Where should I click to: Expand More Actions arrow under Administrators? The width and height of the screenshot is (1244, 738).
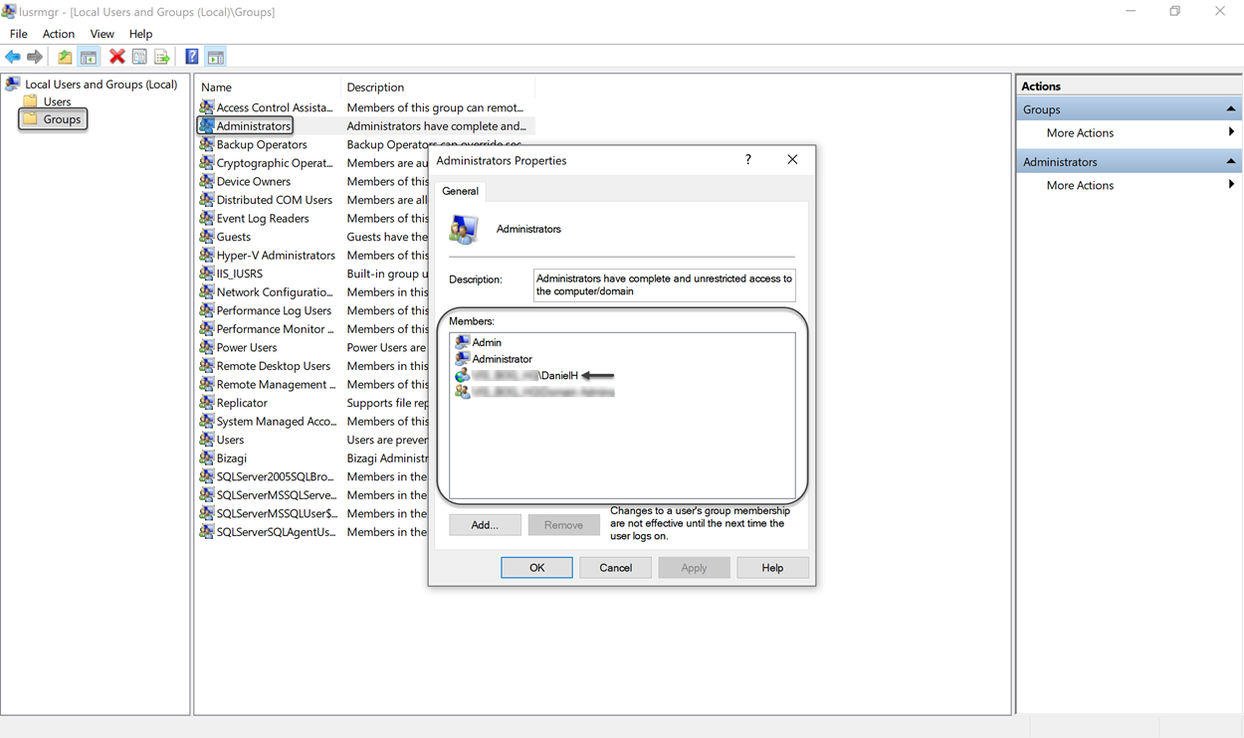point(1231,185)
